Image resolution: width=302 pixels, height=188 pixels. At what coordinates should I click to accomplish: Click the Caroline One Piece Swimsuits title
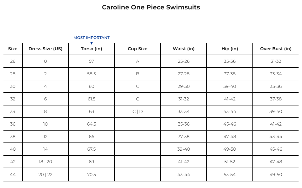pyautogui.click(x=151, y=7)
